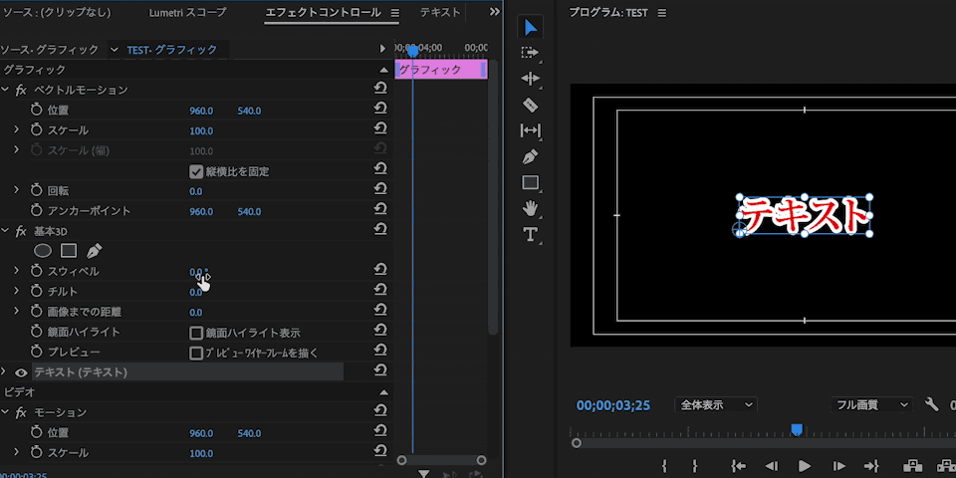The image size is (956, 478).
Task: Open the ソース・グラフィック dropdown arrow
Action: pos(114,50)
